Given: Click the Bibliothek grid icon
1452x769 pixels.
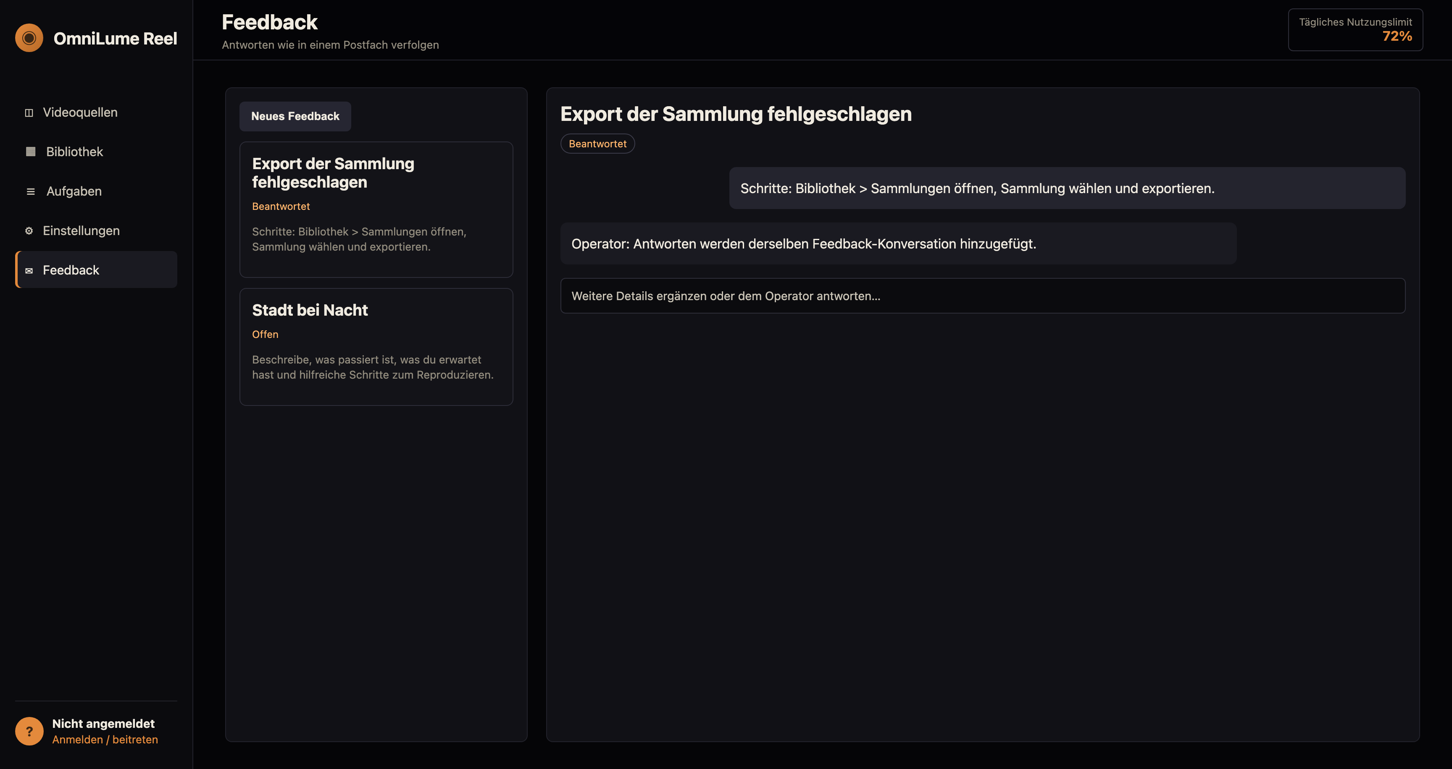Looking at the screenshot, I should click(x=31, y=152).
